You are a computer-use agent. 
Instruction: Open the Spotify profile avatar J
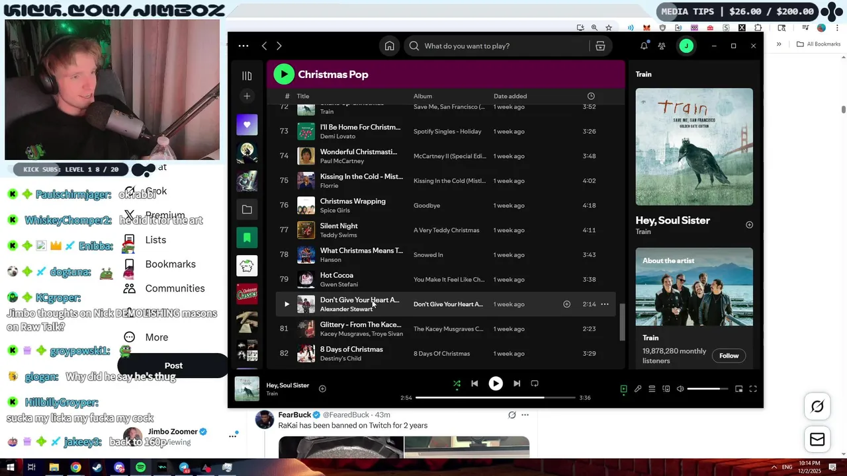click(x=686, y=46)
